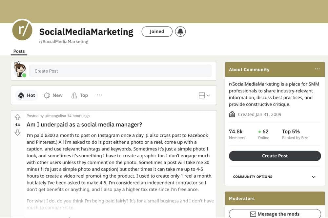Click the notification bell icon
This screenshot has height=218, width=328.
click(180, 31)
